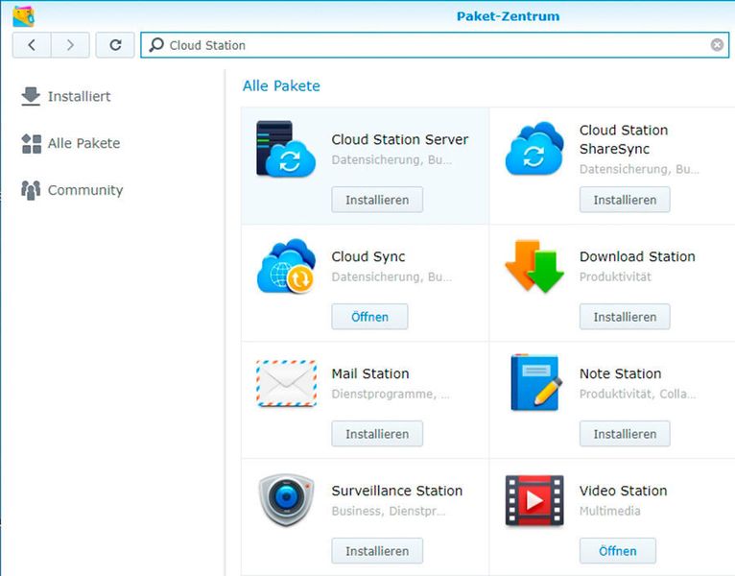Install Cloud Station Server
This screenshot has height=576, width=735.
(377, 200)
